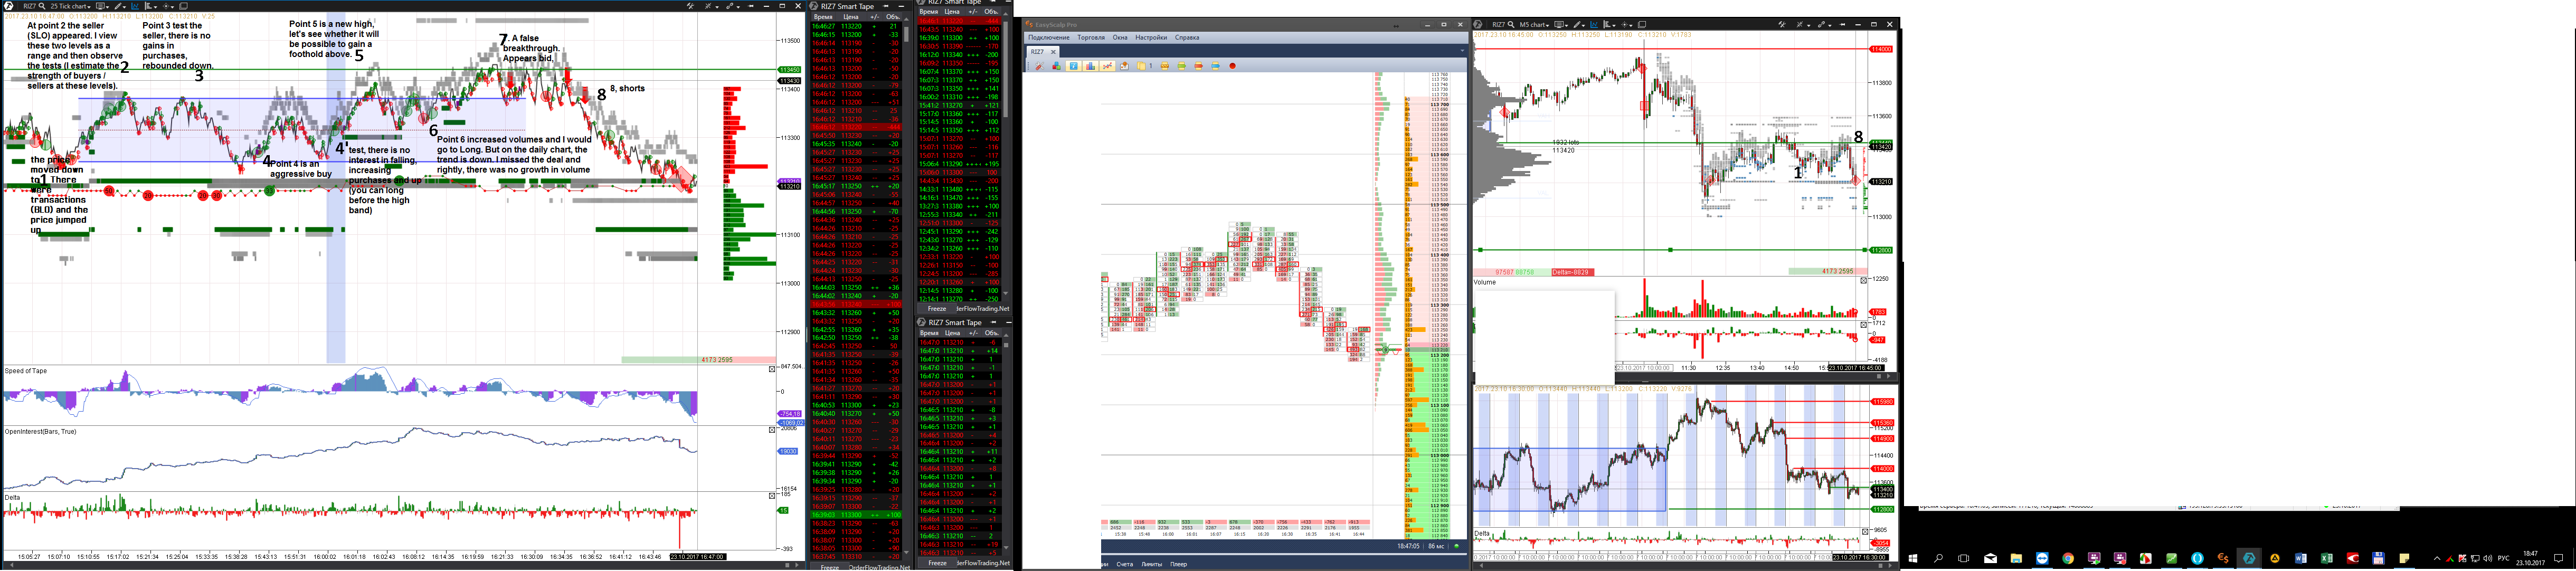Click Freeze in the lower-right Smart Tape window
This screenshot has height=571, width=2576.
click(937, 563)
